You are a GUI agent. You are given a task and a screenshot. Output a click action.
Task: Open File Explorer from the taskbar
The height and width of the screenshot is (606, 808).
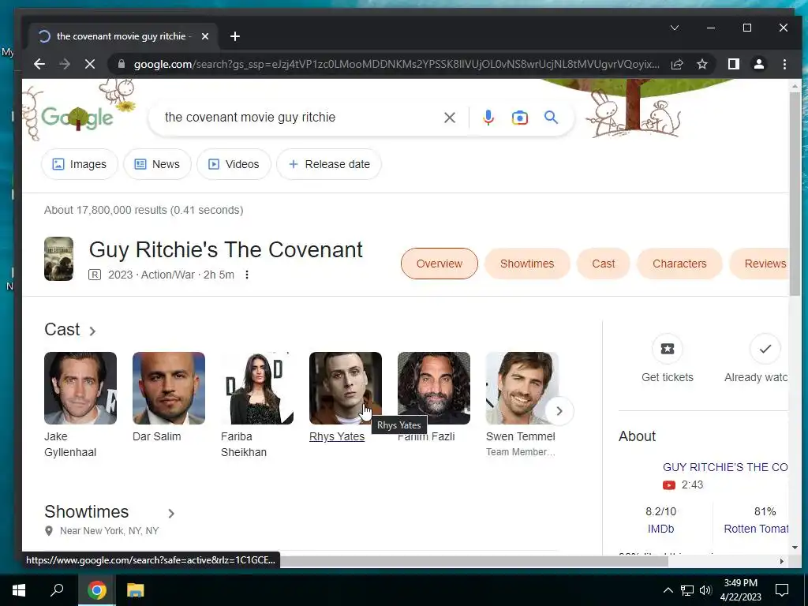click(x=135, y=590)
